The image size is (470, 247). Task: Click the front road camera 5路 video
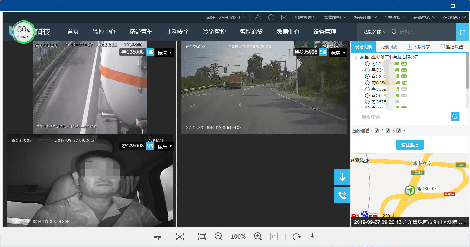point(264,87)
